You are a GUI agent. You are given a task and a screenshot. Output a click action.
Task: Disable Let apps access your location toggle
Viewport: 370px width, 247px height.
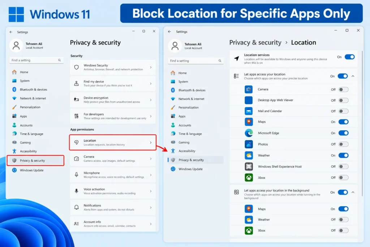coord(343,76)
